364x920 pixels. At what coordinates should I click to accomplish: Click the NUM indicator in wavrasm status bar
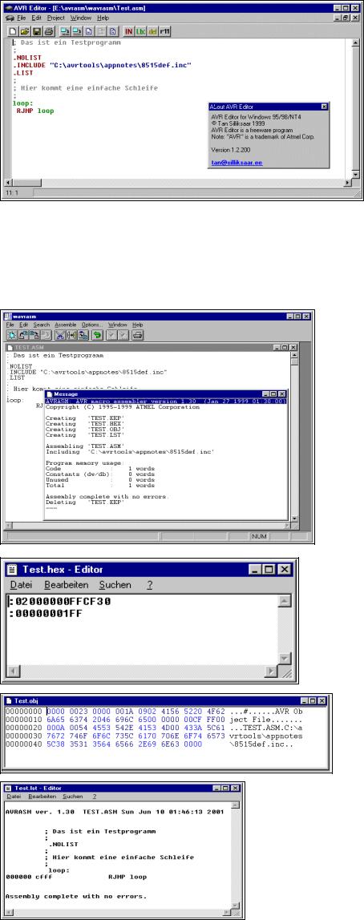[258, 536]
